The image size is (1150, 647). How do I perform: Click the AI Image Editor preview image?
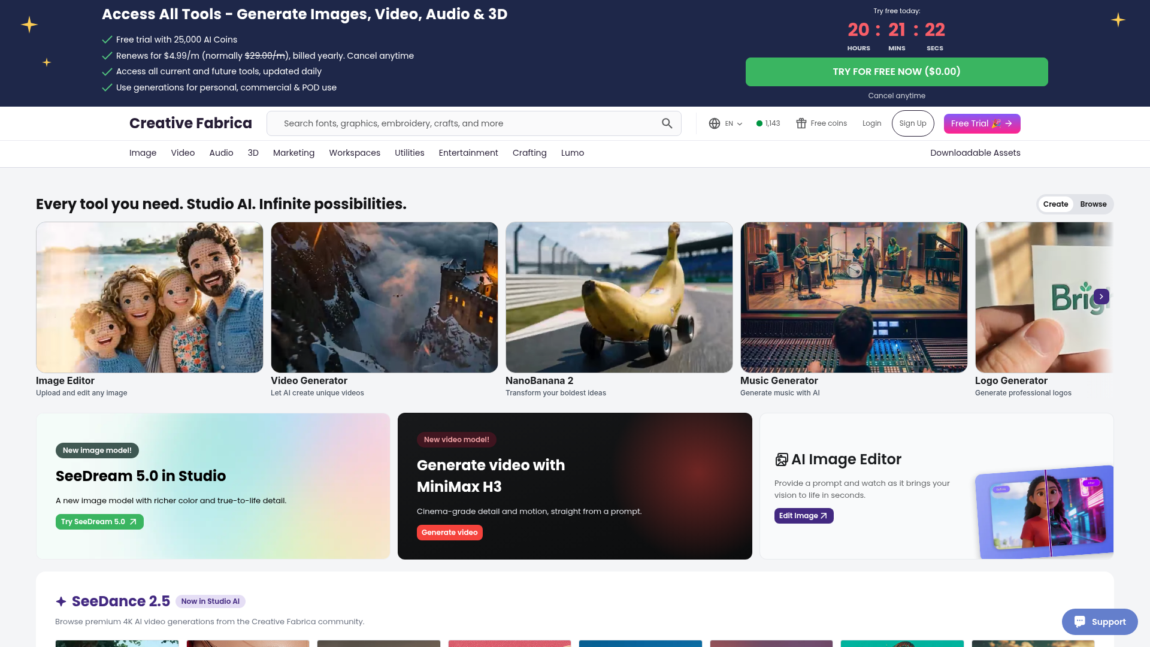click(x=1045, y=512)
